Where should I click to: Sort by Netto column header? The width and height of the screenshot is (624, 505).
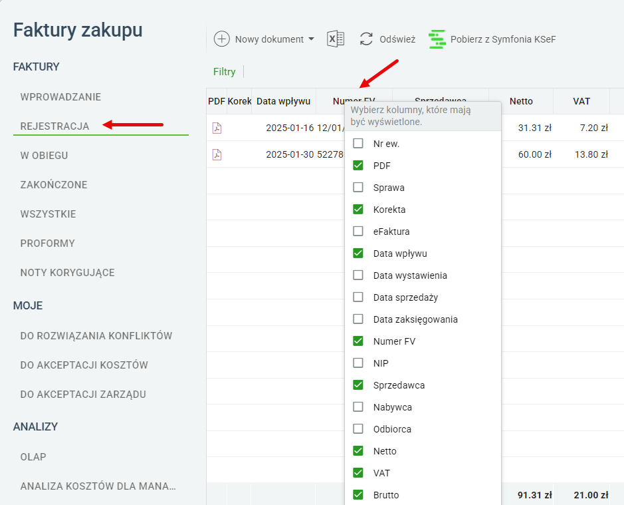pos(521,101)
